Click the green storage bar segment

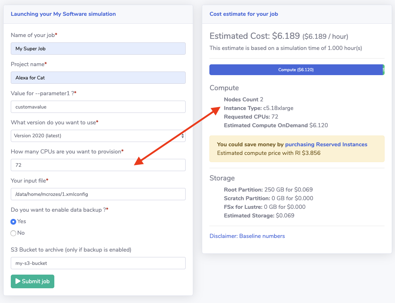[383, 70]
